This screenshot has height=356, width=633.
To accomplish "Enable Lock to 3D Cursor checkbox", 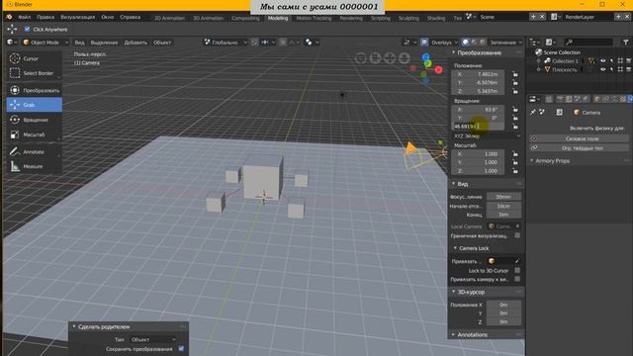I will coord(517,270).
